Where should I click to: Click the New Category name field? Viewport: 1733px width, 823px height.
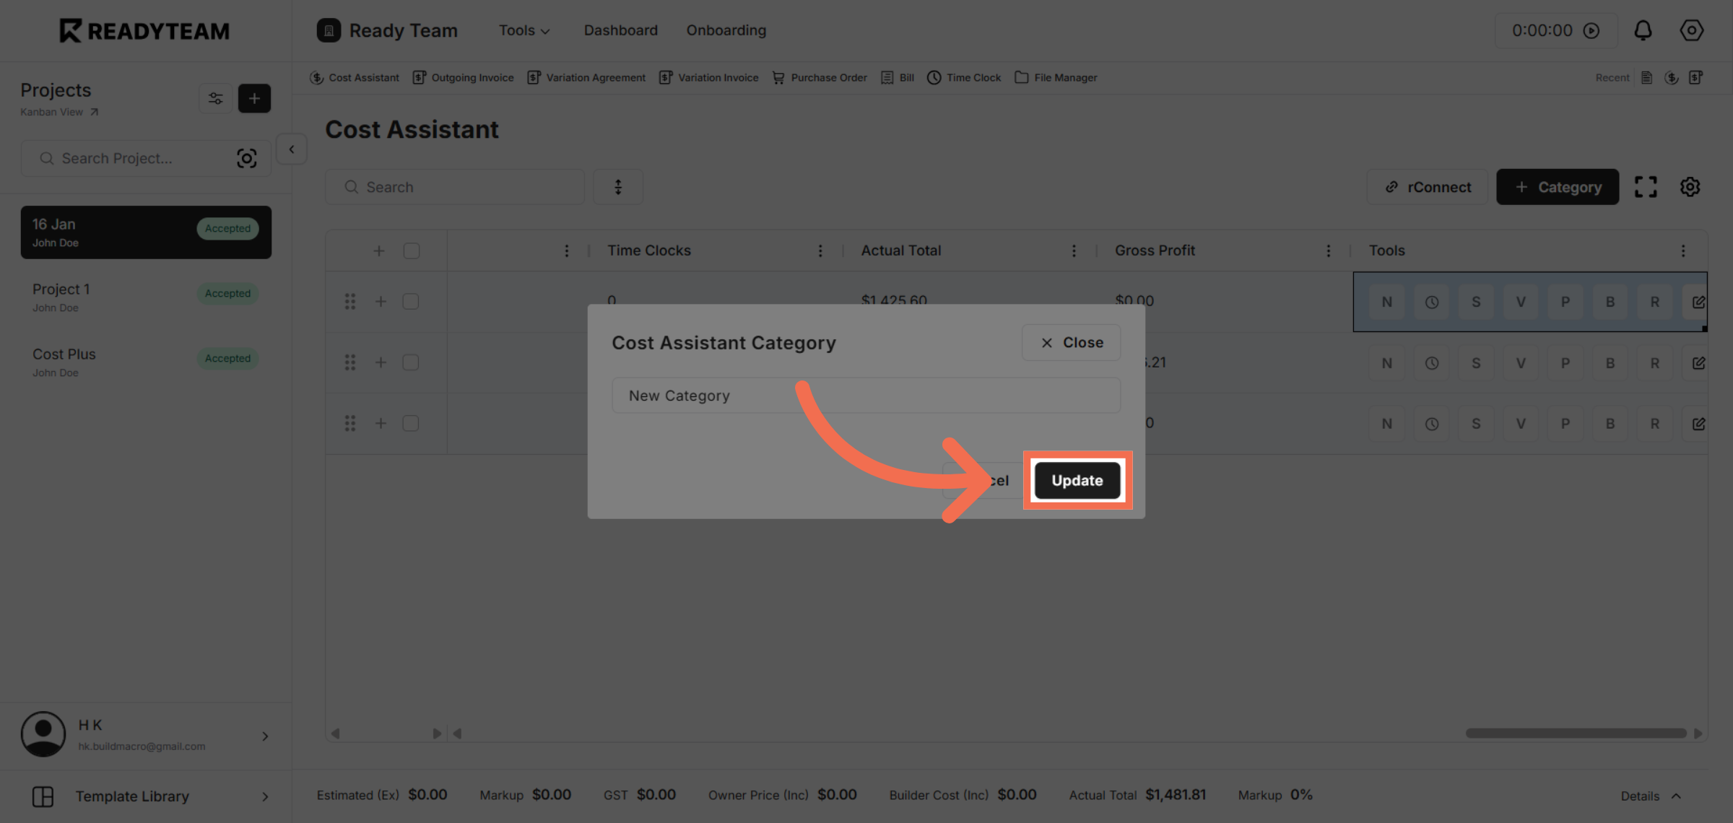[866, 396]
